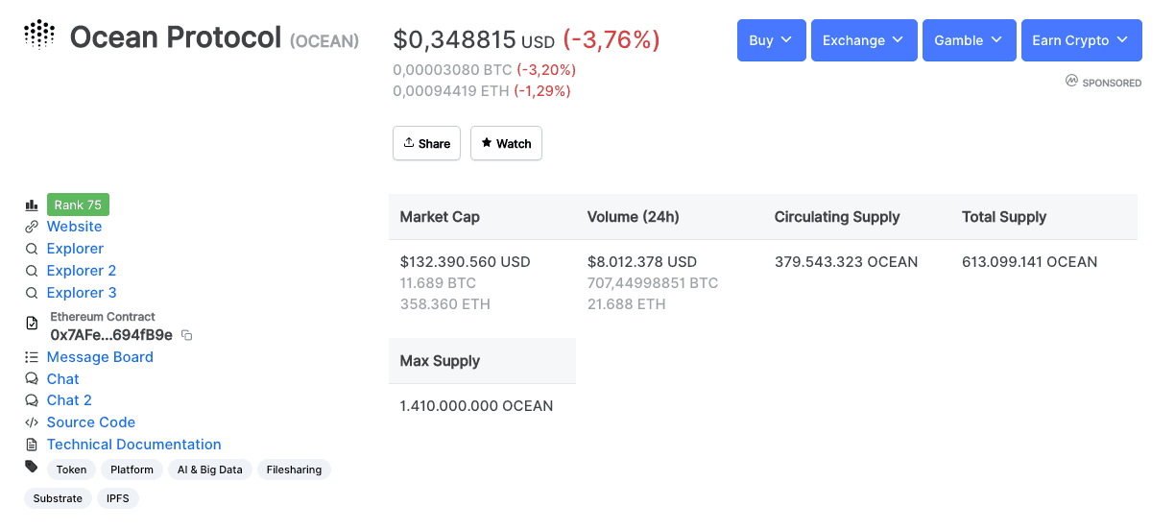Click the Ocean Protocol logo icon
Screen dimensions: 1175x530
pyautogui.click(x=39, y=35)
